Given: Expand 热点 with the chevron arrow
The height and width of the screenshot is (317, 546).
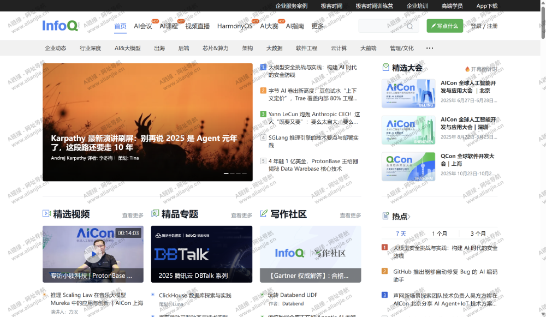Looking at the screenshot, I should 409,217.
